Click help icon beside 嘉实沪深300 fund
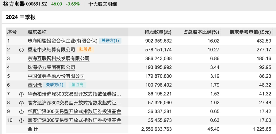This screenshot has height=134, width=276. [21, 121]
